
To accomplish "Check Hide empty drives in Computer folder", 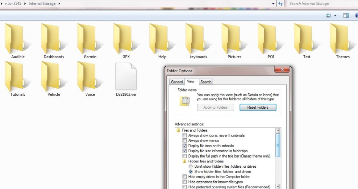I will click(x=185, y=177).
